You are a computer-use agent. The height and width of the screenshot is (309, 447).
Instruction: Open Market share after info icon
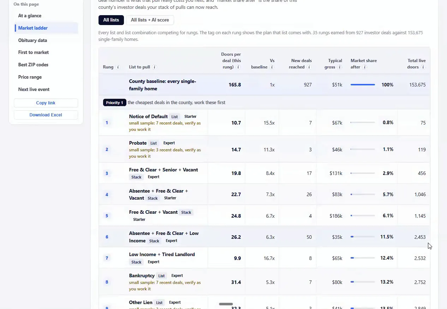click(365, 67)
